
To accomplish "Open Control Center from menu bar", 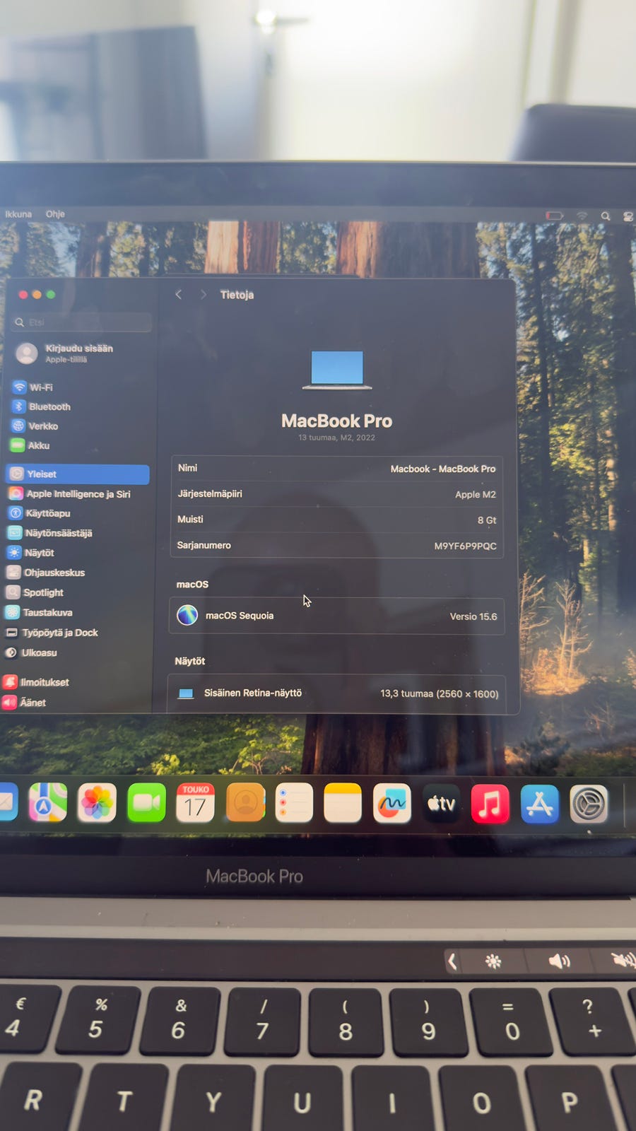I will click(628, 217).
